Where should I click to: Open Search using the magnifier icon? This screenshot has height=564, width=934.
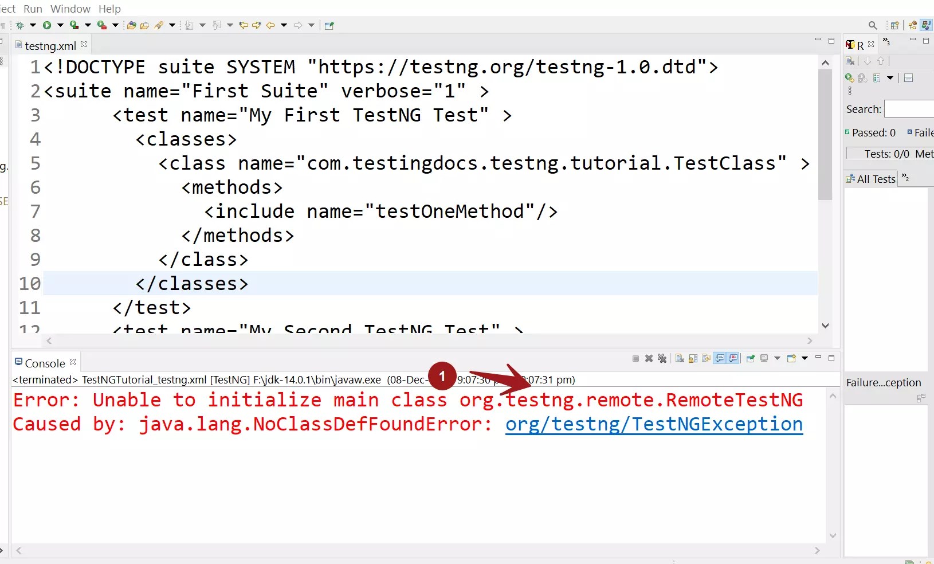[x=873, y=25]
